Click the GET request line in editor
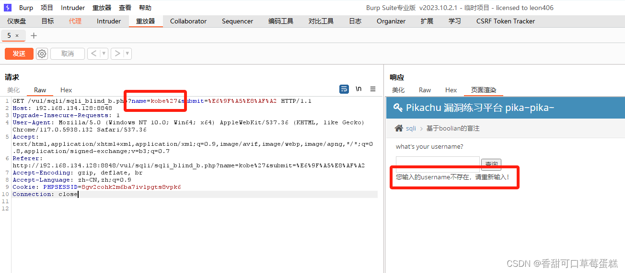This screenshot has width=625, height=273. pos(162,101)
